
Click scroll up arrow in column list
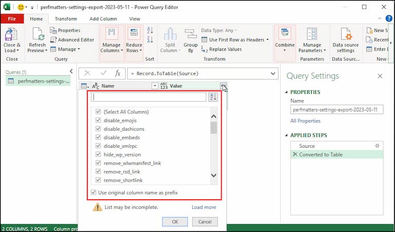pyautogui.click(x=213, y=117)
